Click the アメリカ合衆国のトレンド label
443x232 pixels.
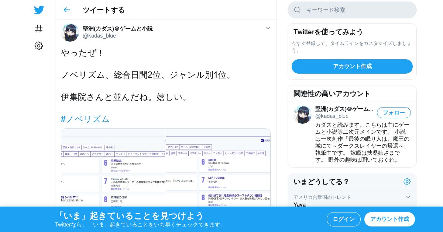(322, 197)
